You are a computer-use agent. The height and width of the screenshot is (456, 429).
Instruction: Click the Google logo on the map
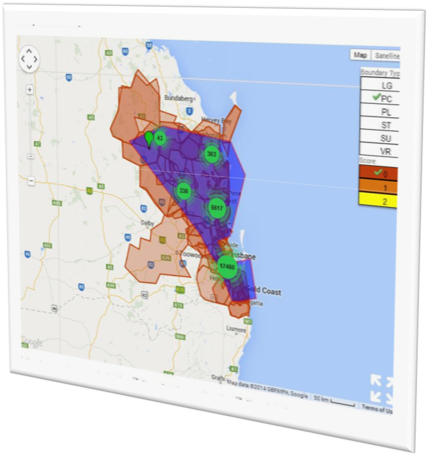point(31,343)
